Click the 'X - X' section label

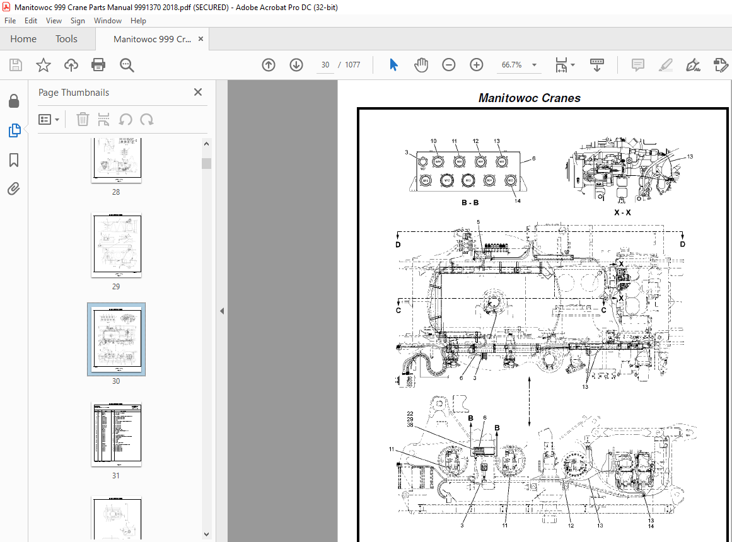pos(622,212)
